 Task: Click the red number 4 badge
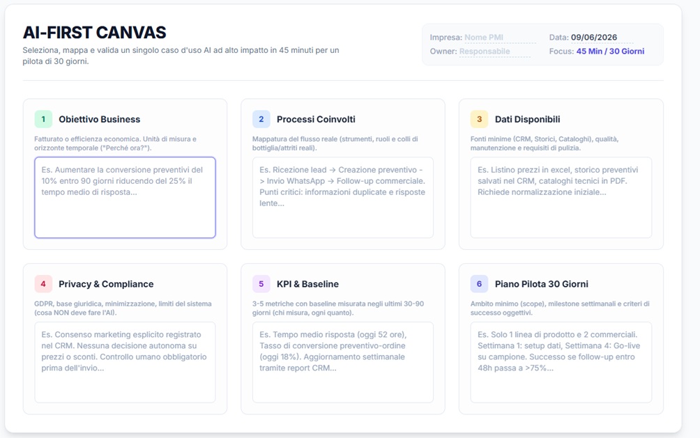43,283
